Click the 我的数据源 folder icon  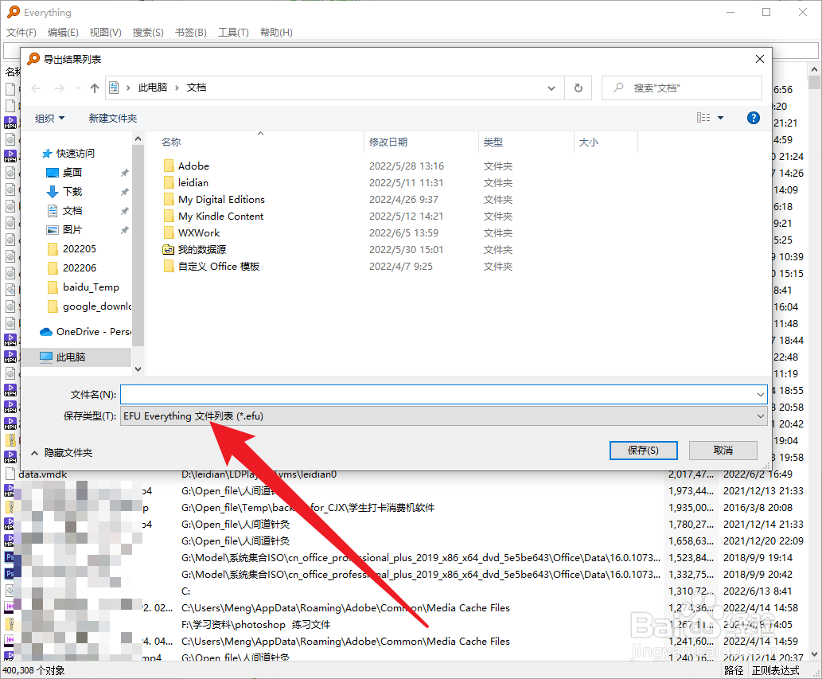[x=169, y=250]
